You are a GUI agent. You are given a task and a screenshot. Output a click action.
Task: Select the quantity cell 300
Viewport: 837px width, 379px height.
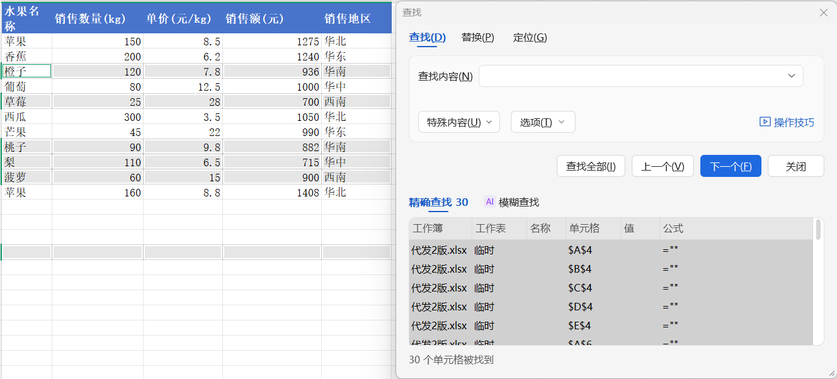[98, 116]
